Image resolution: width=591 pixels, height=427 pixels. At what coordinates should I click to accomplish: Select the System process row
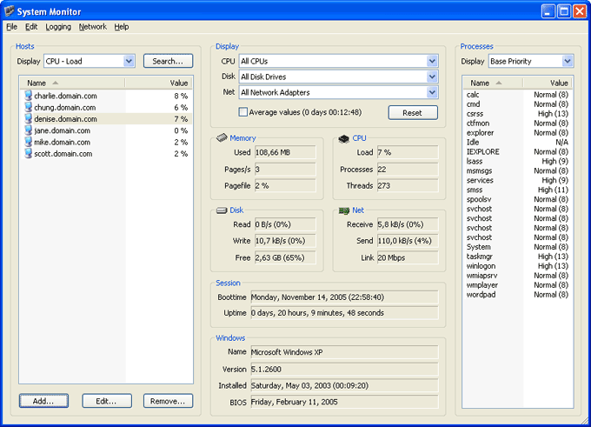point(517,247)
